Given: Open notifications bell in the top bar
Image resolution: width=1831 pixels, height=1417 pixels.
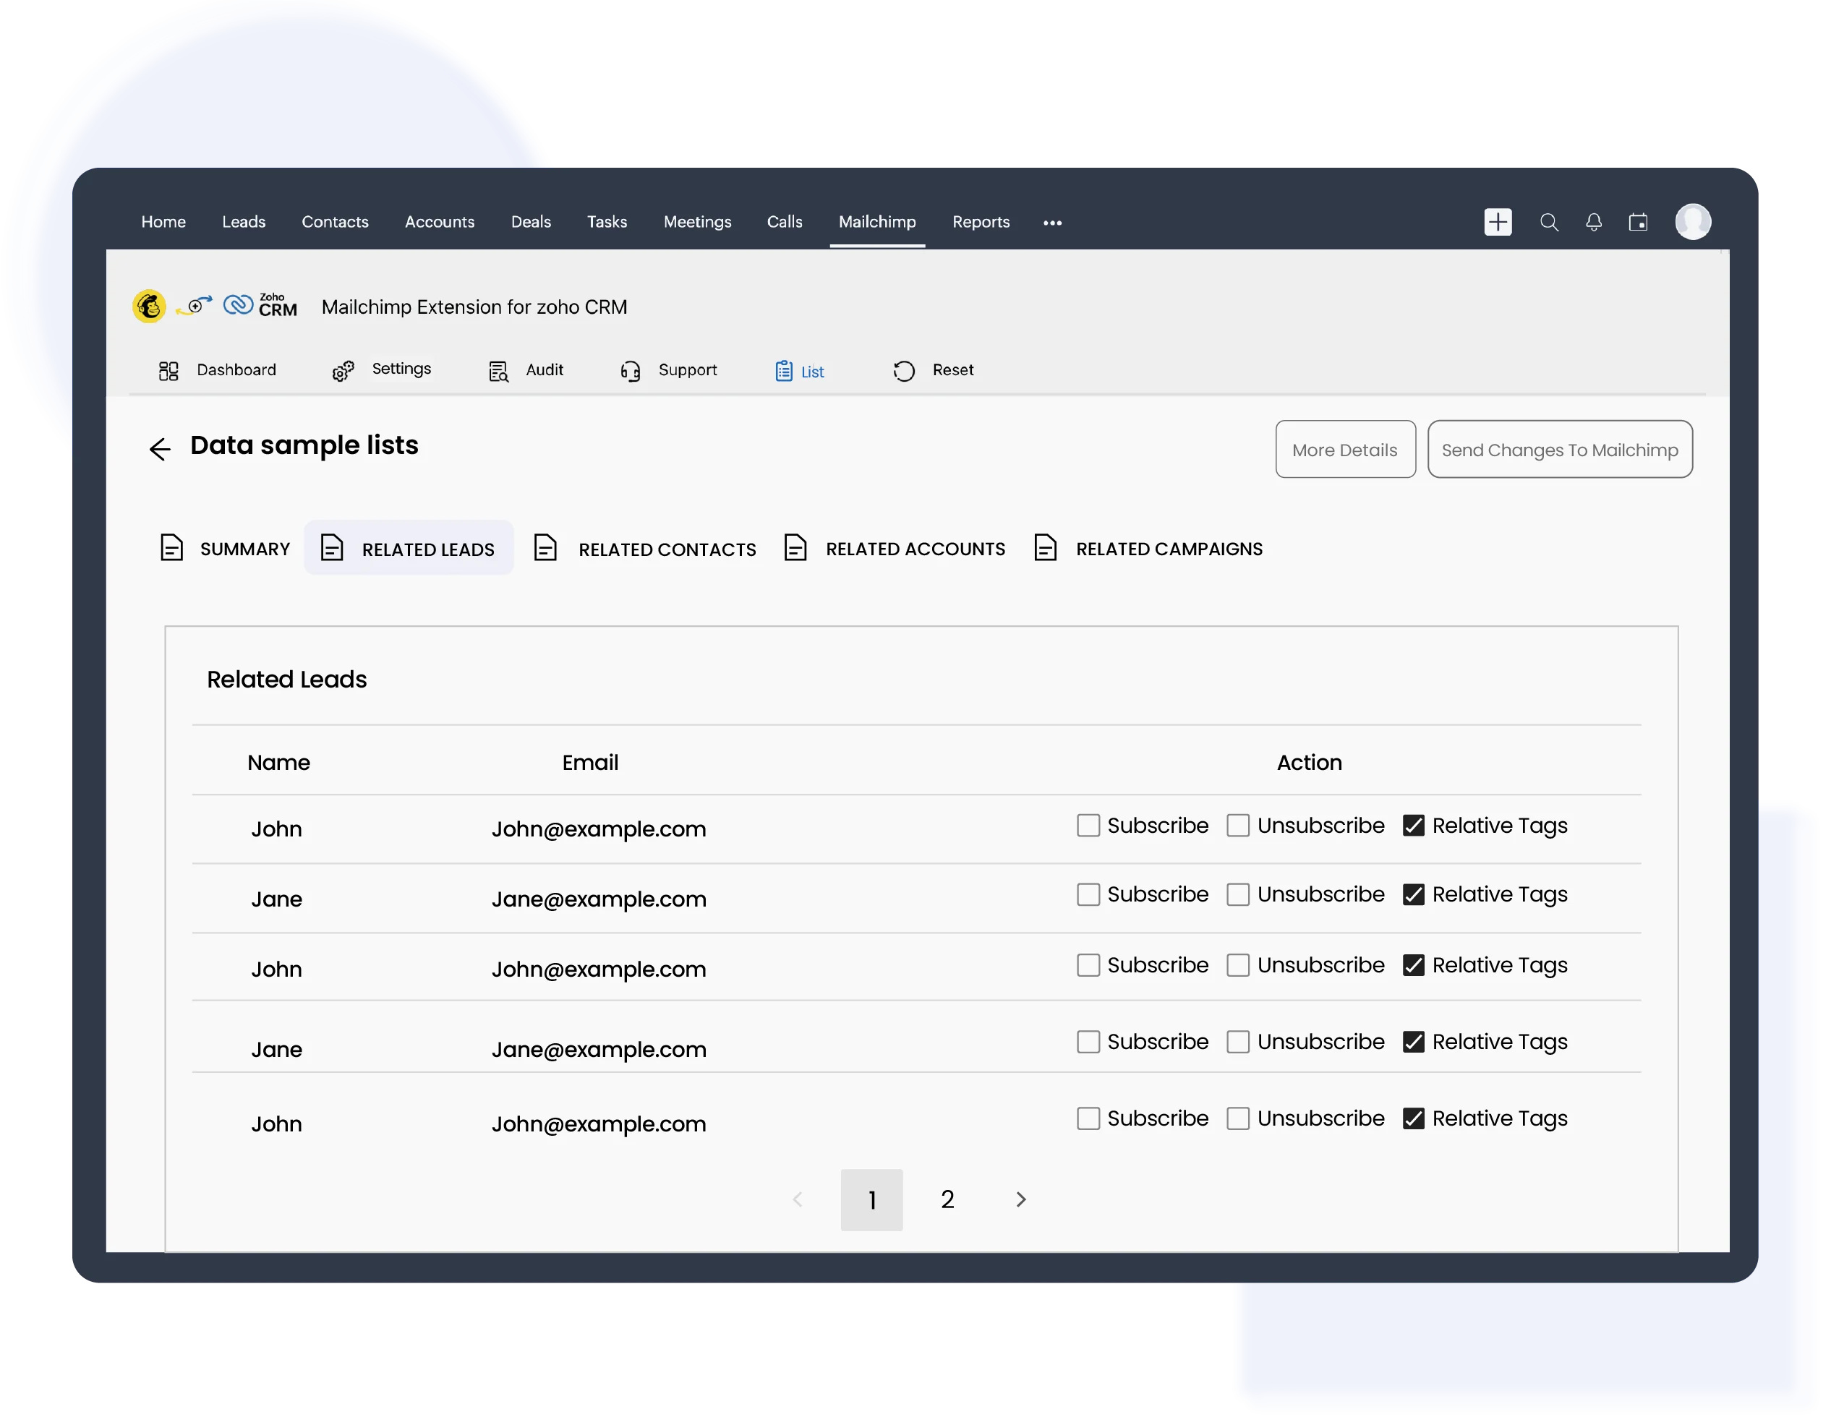Looking at the screenshot, I should [1593, 221].
